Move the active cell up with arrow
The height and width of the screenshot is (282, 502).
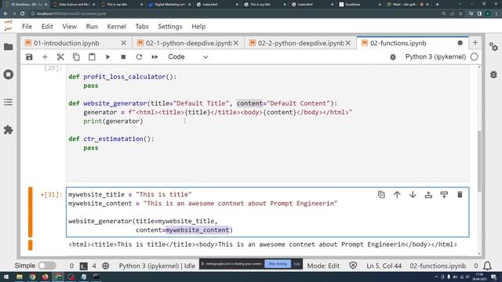pos(397,195)
